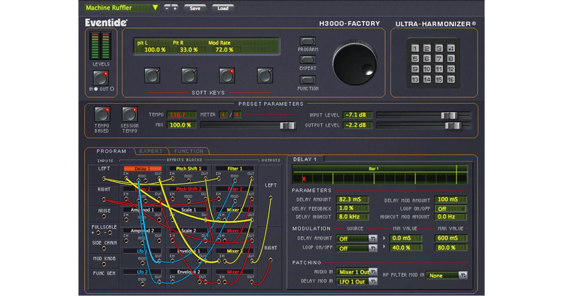This screenshot has height=296, width=563.
Task: Switch to the EXPERT tab
Action: pos(151,151)
